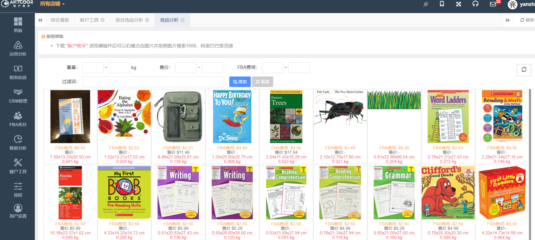This screenshot has width=535, height=240.
Task: Click the 刷新 refresh button at top right
Action: [x=527, y=20]
